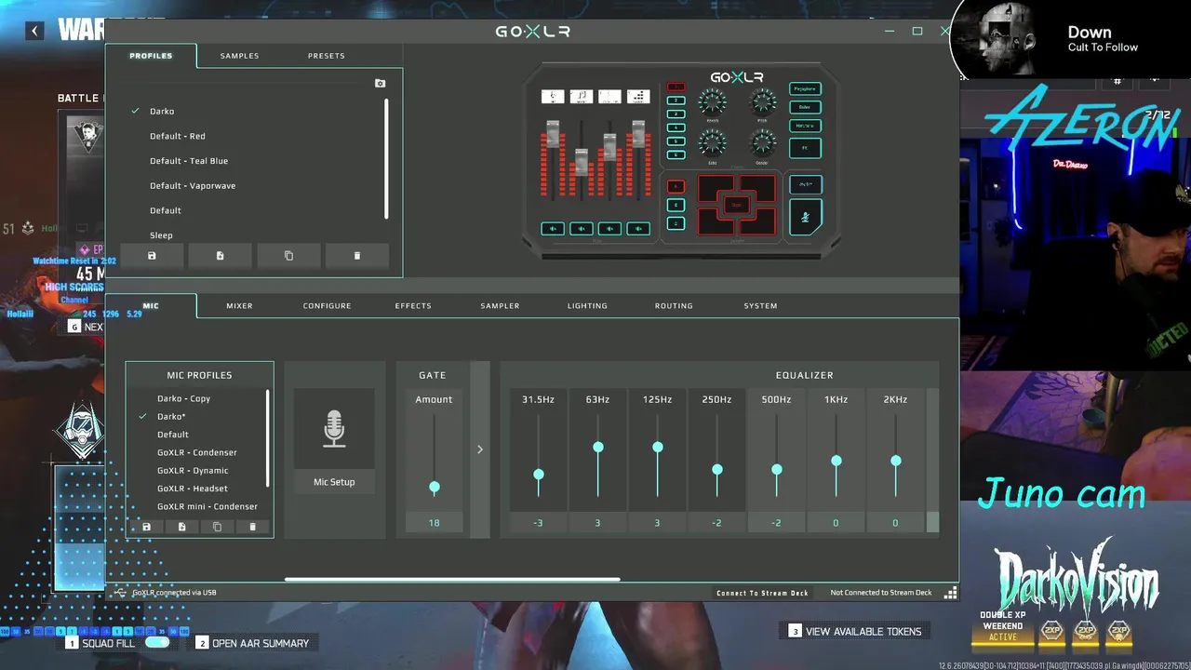Screen dimensions: 1191x670
Task: Click the 63Hz equalizer value field
Action: click(x=597, y=523)
